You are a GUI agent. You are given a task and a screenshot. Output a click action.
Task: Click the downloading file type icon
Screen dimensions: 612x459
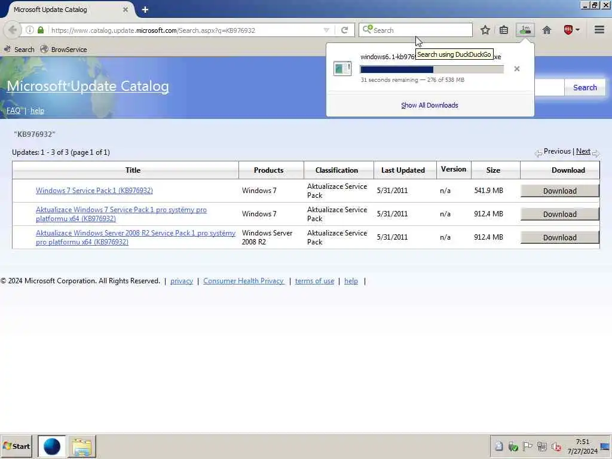pos(342,69)
